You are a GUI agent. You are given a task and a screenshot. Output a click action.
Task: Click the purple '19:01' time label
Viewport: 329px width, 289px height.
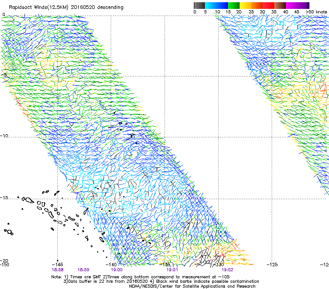point(172,270)
